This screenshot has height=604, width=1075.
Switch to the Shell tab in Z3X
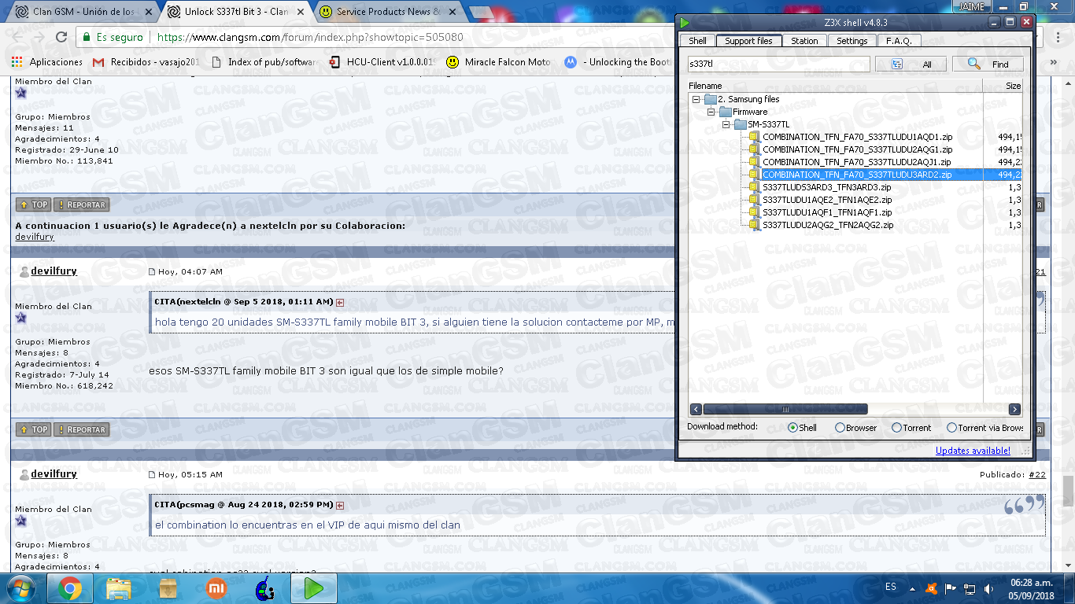coord(697,41)
